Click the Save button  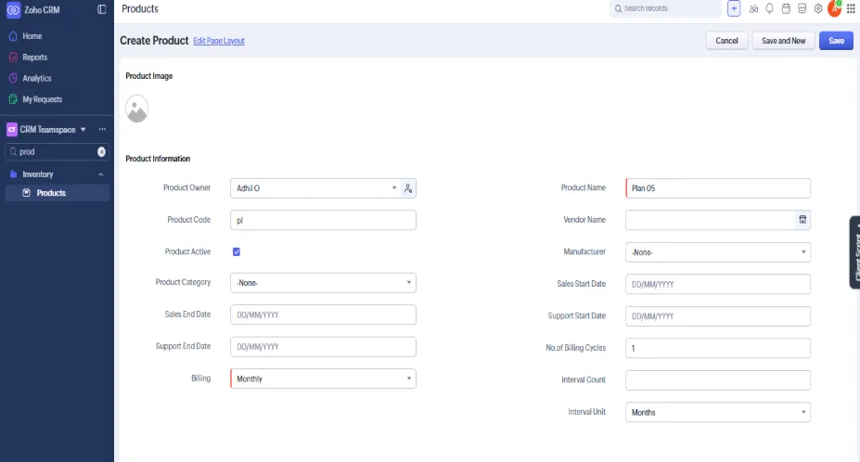tap(836, 41)
